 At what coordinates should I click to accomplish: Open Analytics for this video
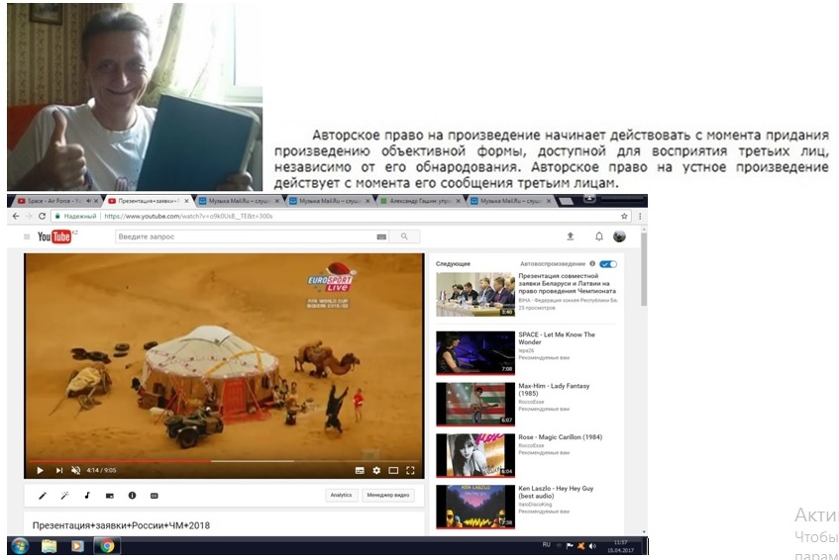point(342,496)
